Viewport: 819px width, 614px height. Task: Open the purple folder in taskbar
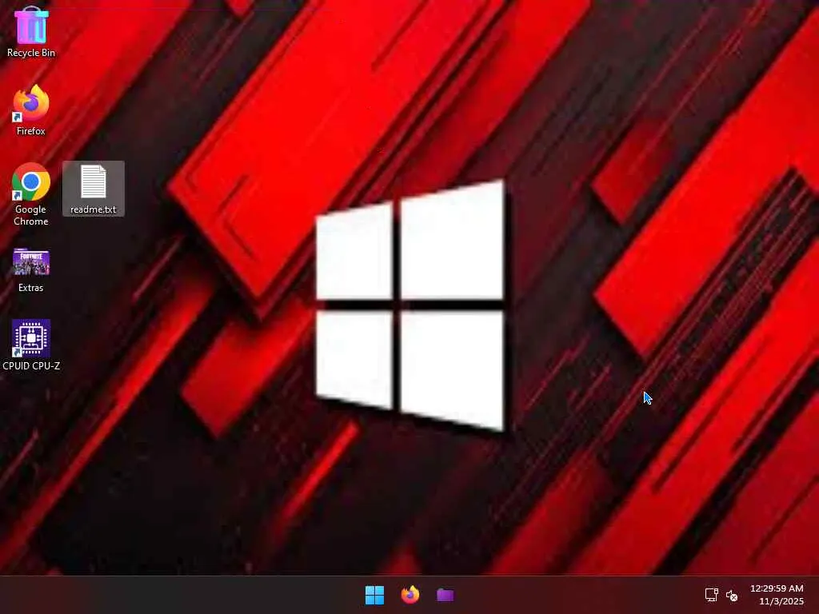click(x=445, y=595)
